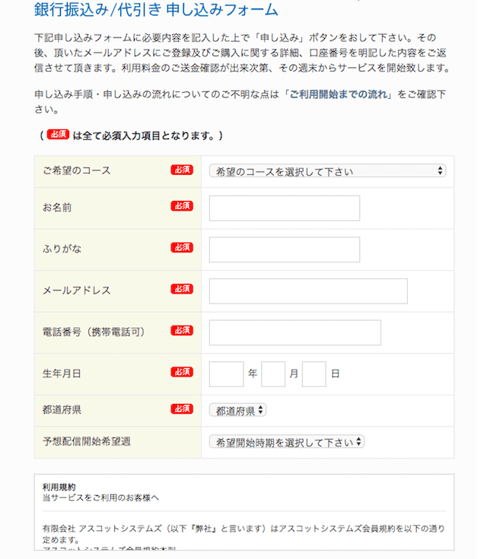Image resolution: width=487 pixels, height=559 pixels.
Task: Click the 必須 badge next to お名前
Action: pyautogui.click(x=182, y=206)
